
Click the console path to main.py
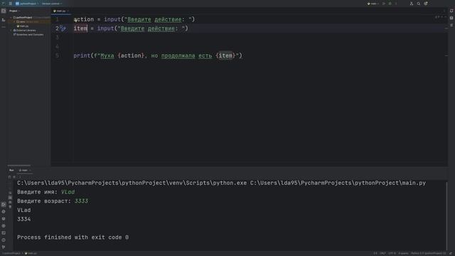pyautogui.click(x=338, y=183)
